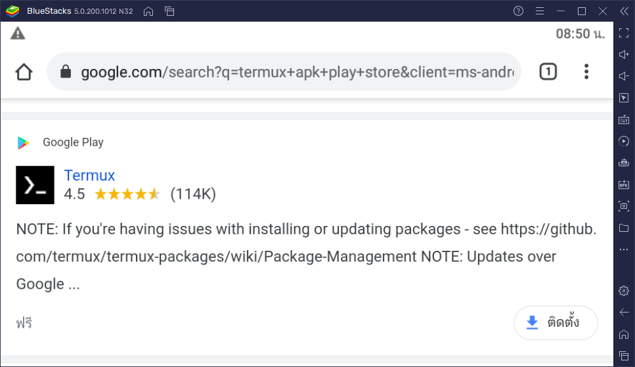This screenshot has width=635, height=367.
Task: Tap the (114K) reviews count
Action: [193, 194]
